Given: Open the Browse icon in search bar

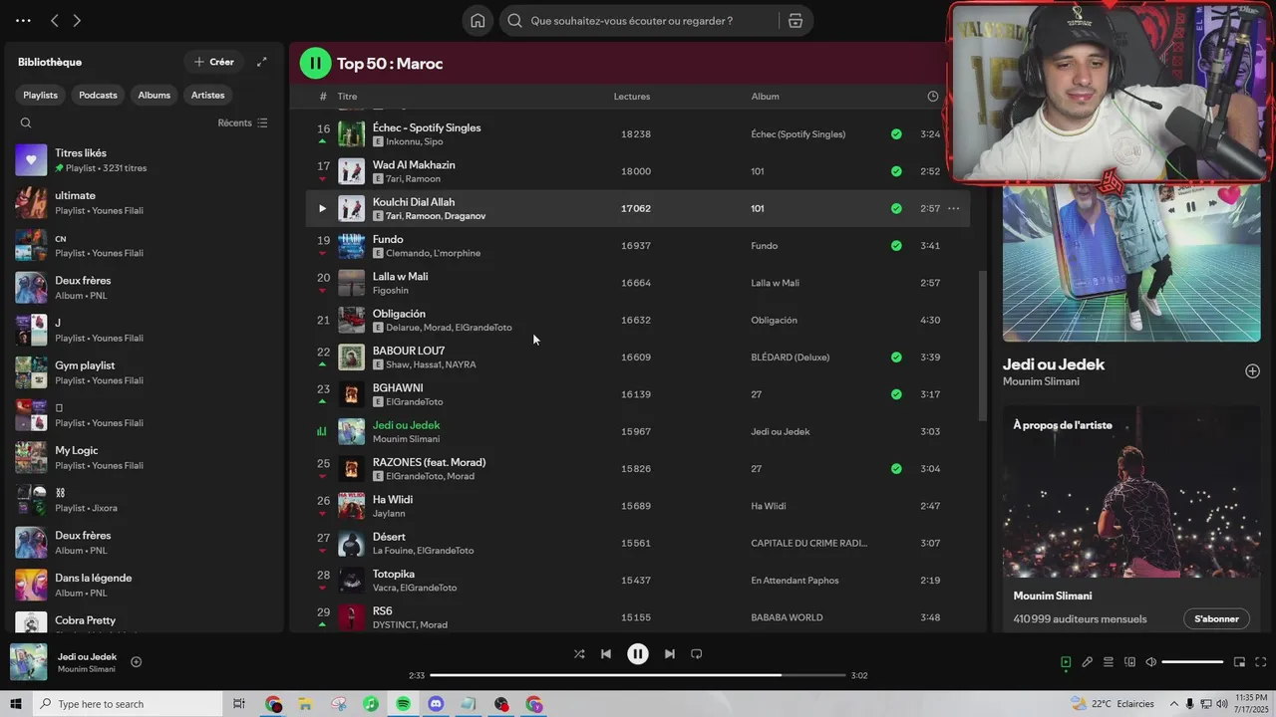Looking at the screenshot, I should [796, 21].
